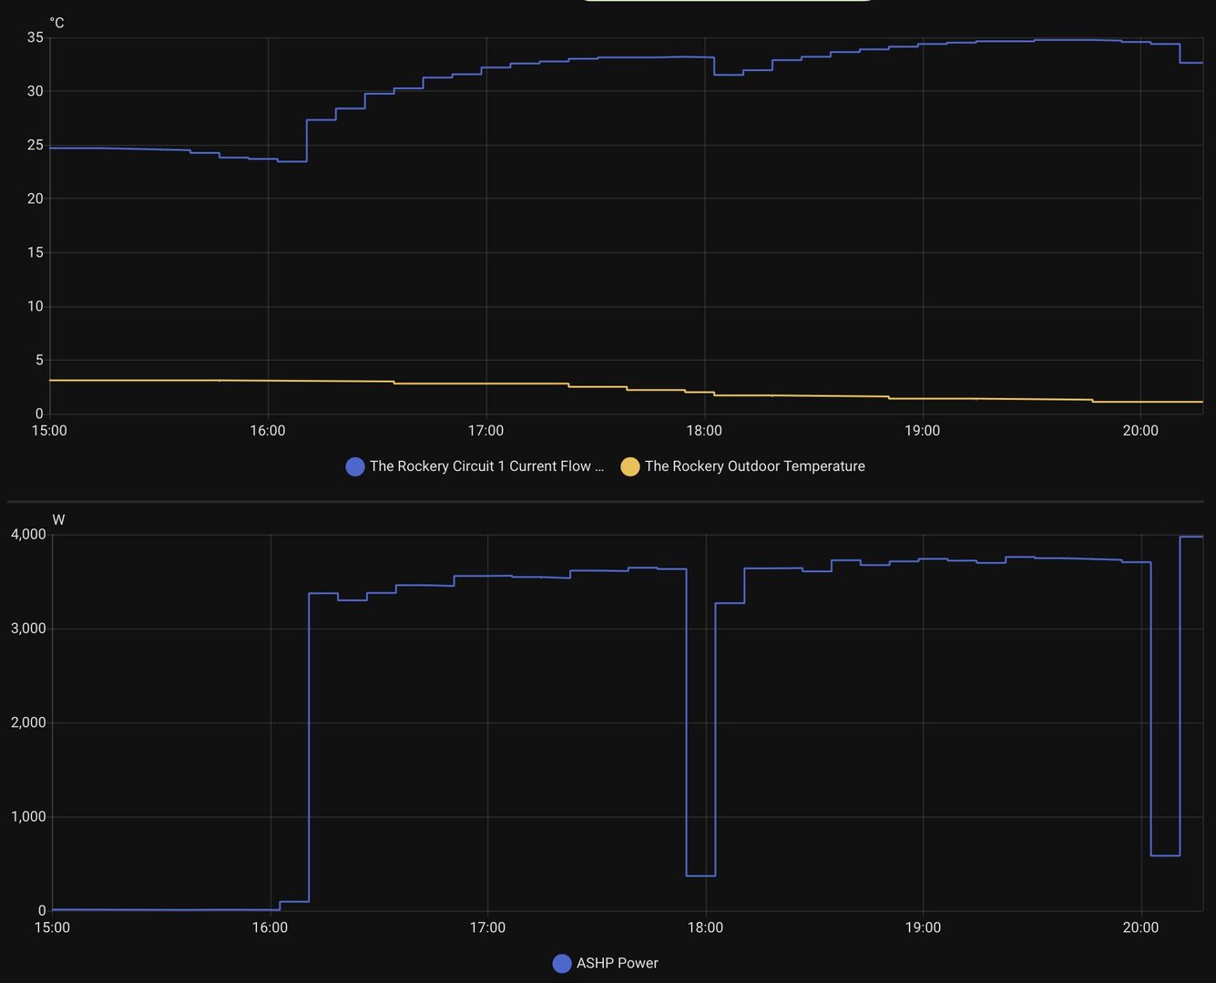Click the 4,000 label on the power axis
Viewport: 1216px width, 983px height.
point(28,535)
